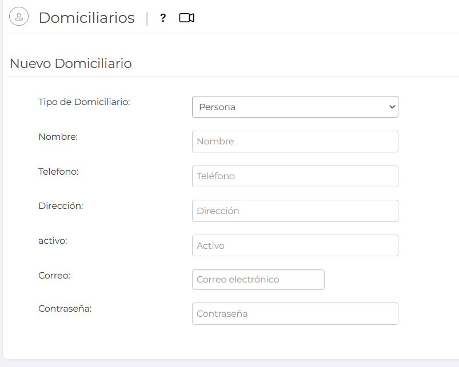Click the 'Telefono:' form label
This screenshot has width=459, height=367.
coord(58,171)
